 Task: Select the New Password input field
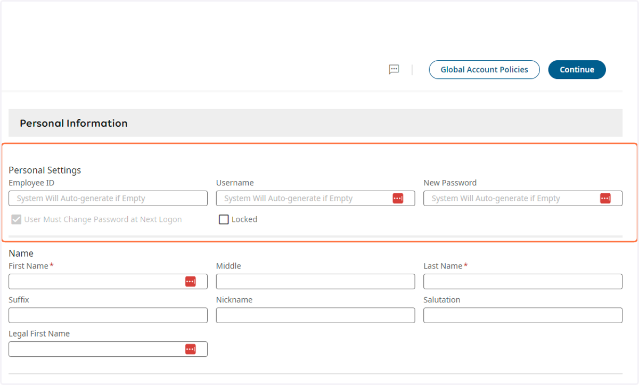click(523, 198)
